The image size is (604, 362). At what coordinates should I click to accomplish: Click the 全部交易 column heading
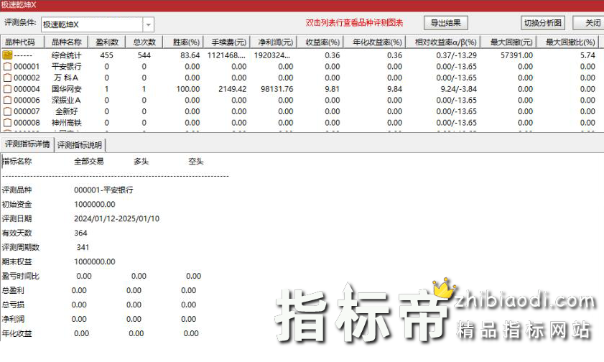[88, 162]
